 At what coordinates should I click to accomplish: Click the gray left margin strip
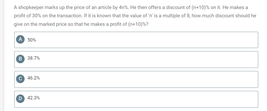tap(2, 55)
